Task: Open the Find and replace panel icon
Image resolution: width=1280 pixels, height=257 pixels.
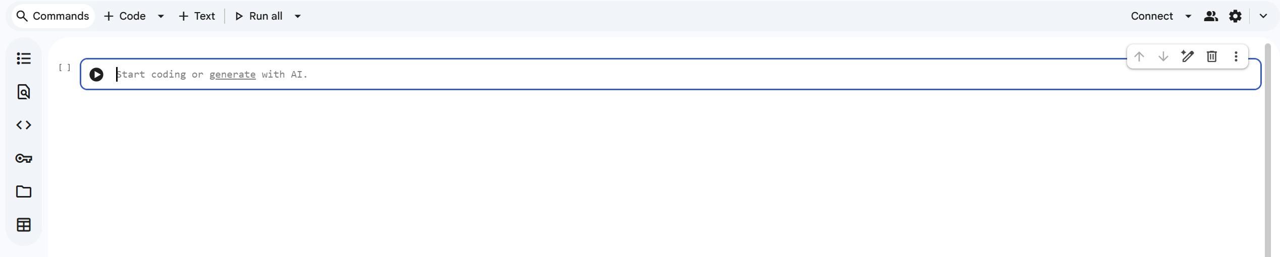Action: pos(24,92)
